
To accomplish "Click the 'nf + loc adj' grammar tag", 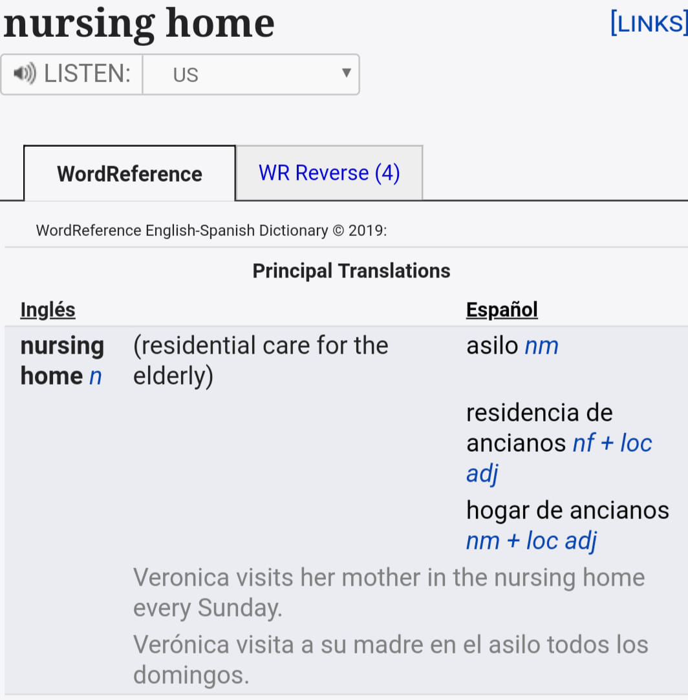I will point(559,458).
